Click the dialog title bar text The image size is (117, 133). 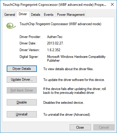(x=54, y=5)
